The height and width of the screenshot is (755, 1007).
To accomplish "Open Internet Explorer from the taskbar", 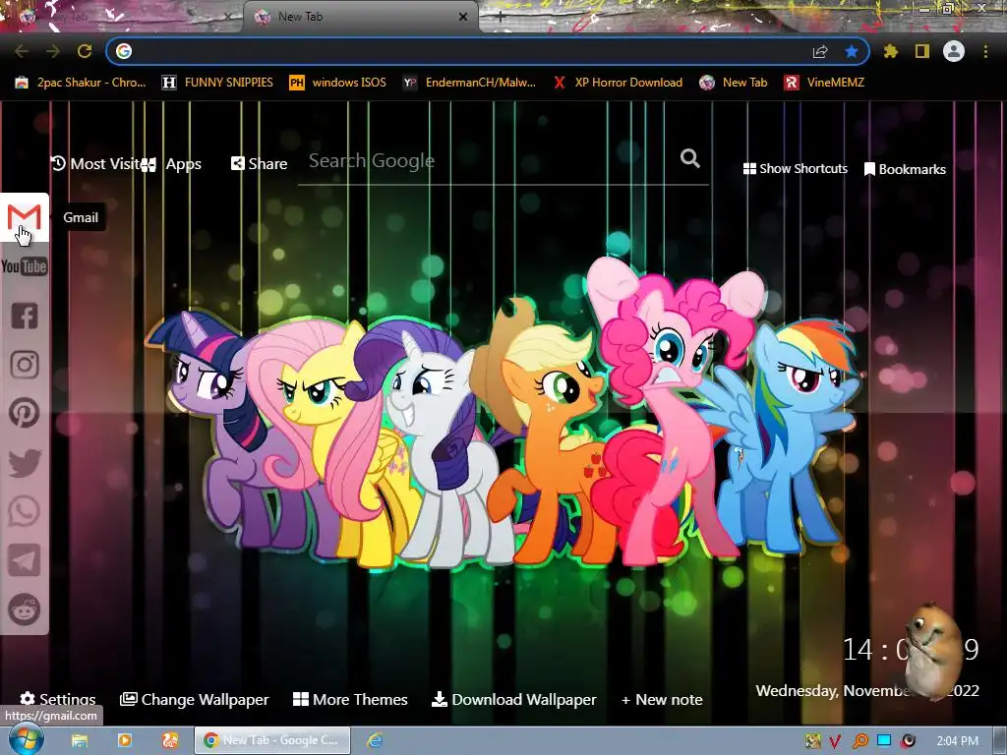I will 375,740.
